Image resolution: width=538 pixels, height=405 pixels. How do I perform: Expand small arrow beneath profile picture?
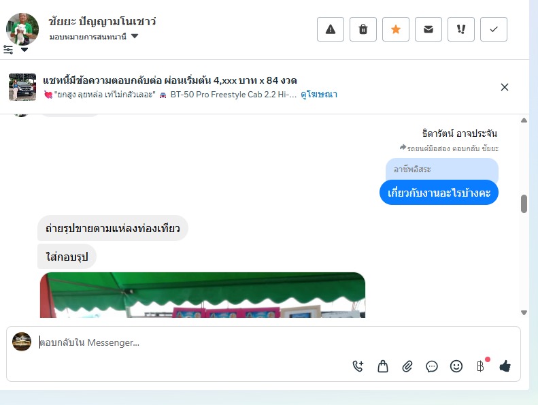coord(24,50)
